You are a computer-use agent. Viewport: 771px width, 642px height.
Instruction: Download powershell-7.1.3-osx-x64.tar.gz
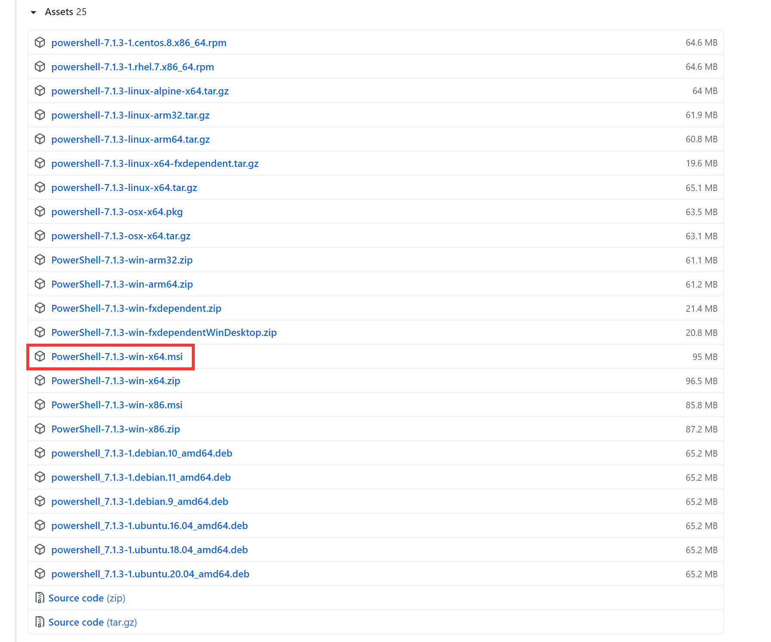pos(121,236)
